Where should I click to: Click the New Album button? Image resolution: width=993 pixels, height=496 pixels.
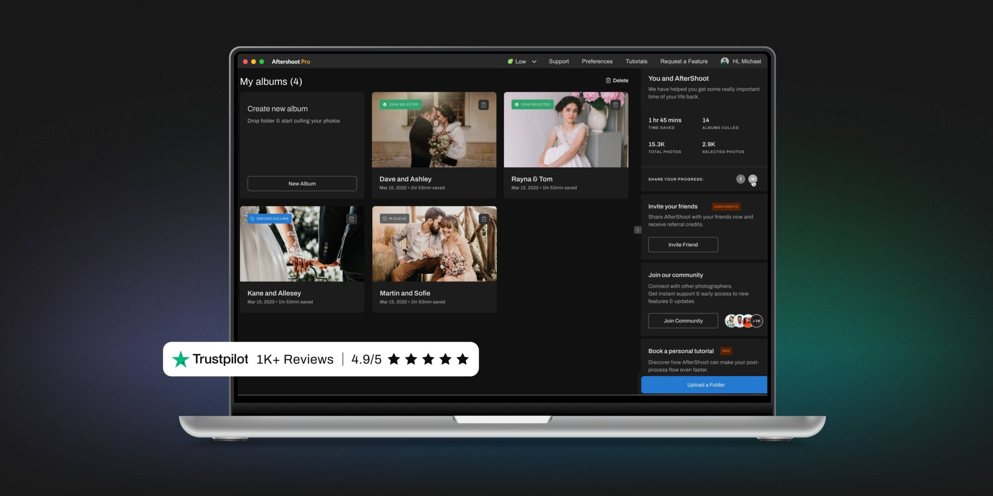tap(302, 184)
